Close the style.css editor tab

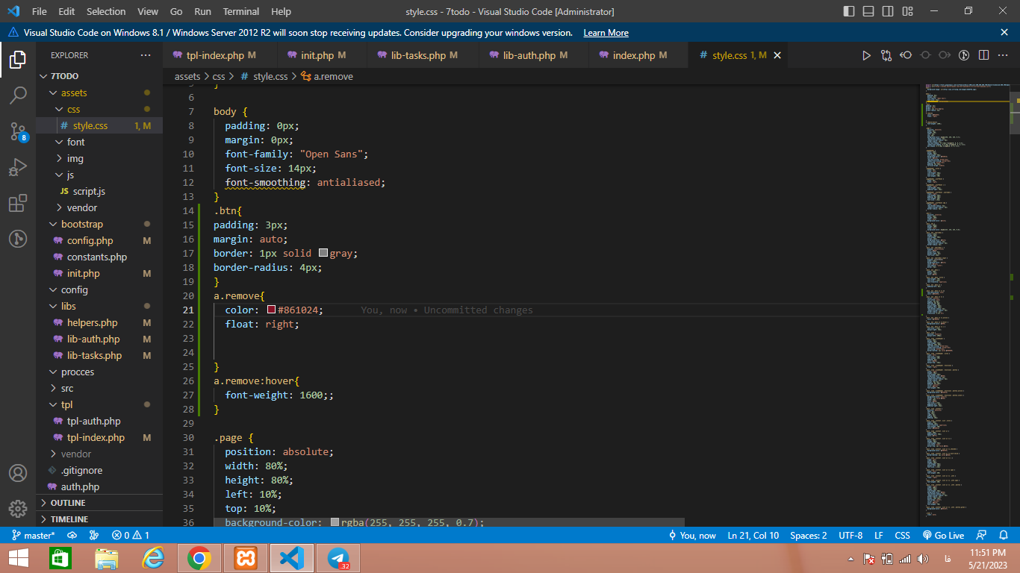(777, 55)
